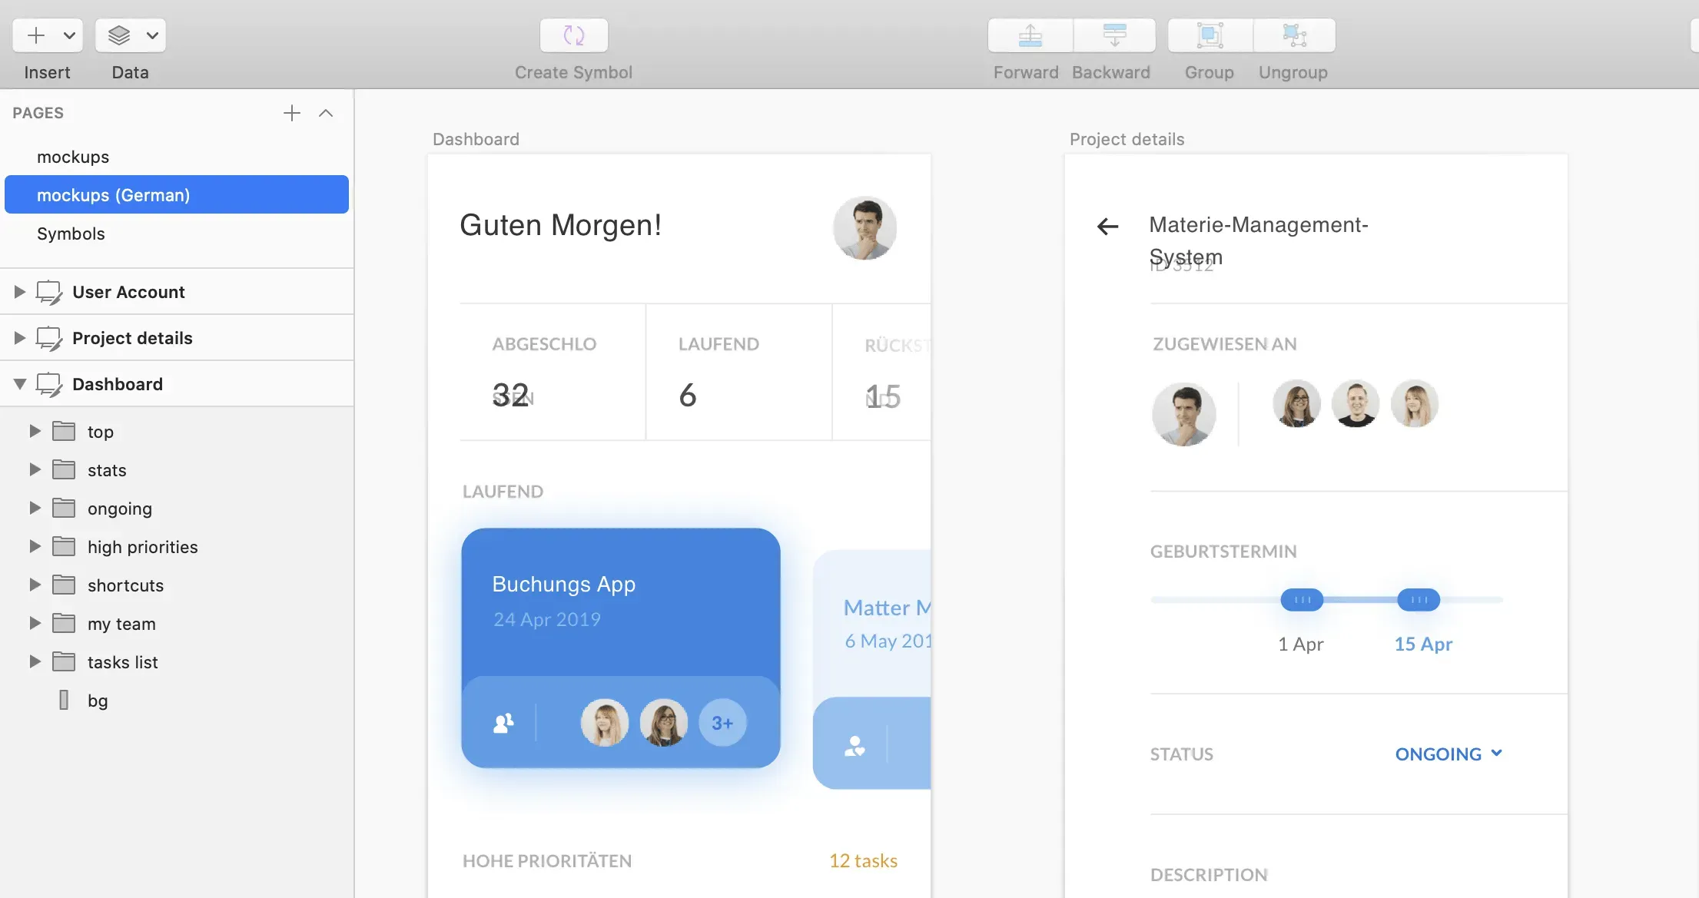Image resolution: width=1699 pixels, height=898 pixels.
Task: Switch to the mockups page
Action: [73, 157]
